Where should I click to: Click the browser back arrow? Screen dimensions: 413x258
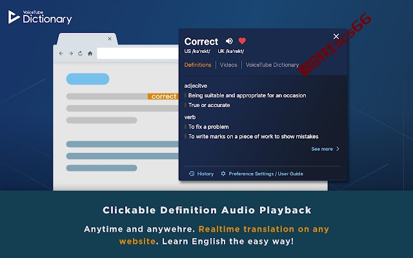[61, 54]
